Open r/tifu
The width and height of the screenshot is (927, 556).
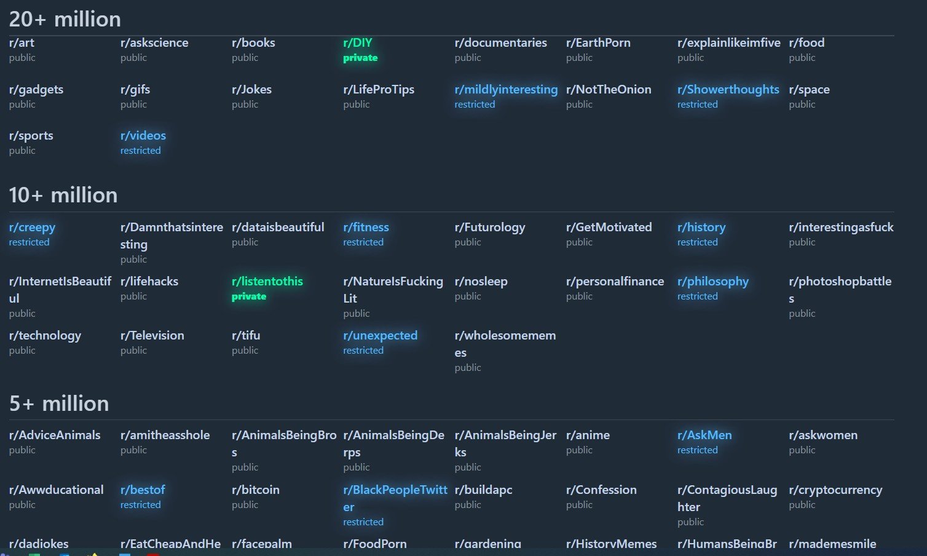tap(246, 336)
